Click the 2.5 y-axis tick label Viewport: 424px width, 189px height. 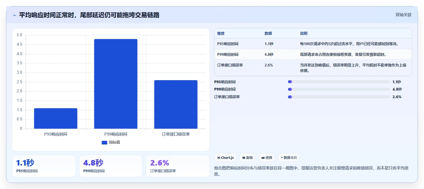click(x=20, y=82)
